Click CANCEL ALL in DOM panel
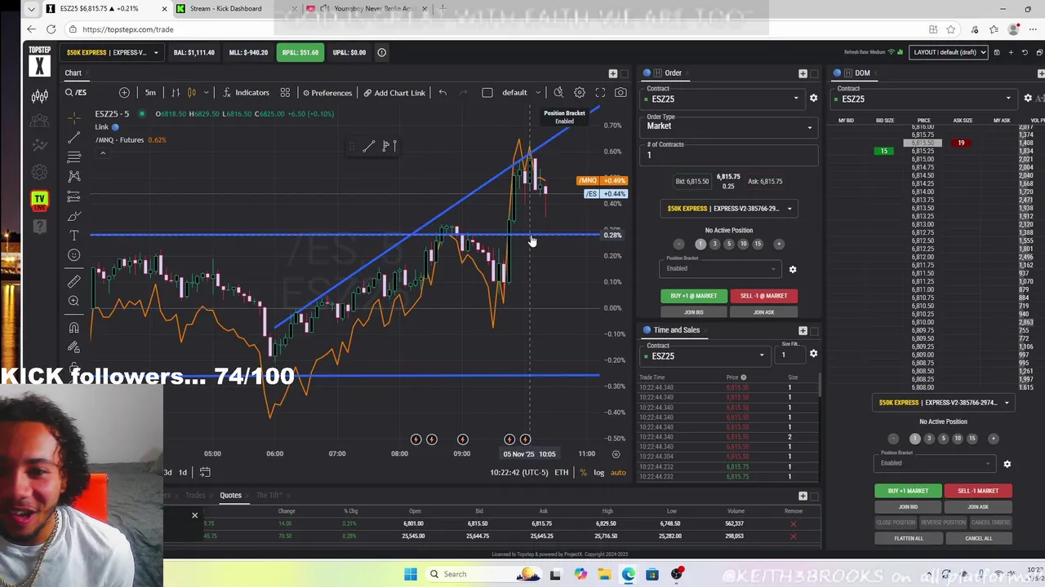Image resolution: width=1045 pixels, height=587 pixels. 978,538
